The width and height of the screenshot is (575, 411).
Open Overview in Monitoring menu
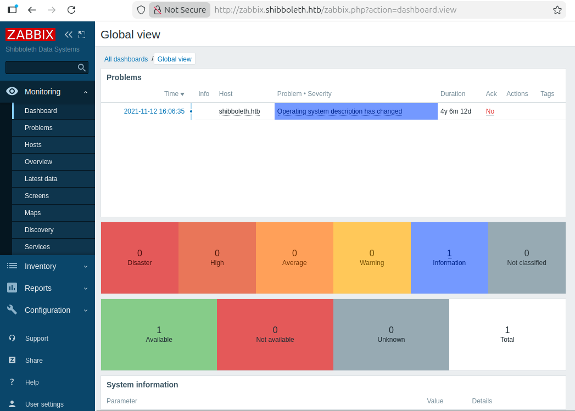53,161
